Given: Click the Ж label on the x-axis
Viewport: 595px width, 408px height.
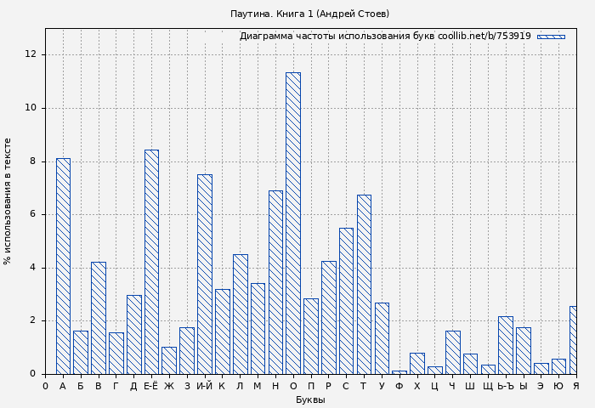Looking at the screenshot, I should 168,386.
